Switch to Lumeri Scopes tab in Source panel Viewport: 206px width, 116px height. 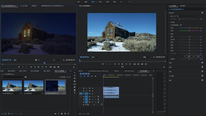24,6
